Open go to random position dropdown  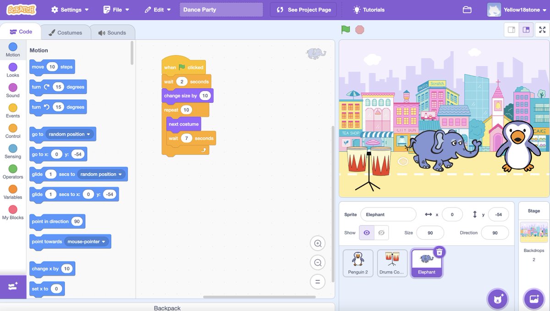70,134
